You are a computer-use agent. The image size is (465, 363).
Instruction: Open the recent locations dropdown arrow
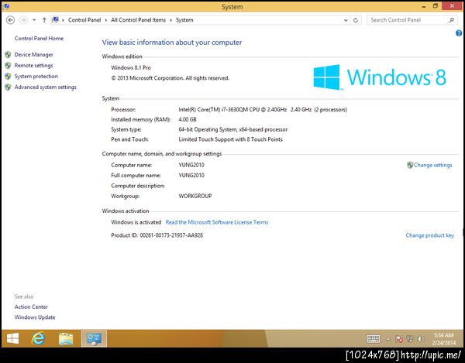pos(34,20)
